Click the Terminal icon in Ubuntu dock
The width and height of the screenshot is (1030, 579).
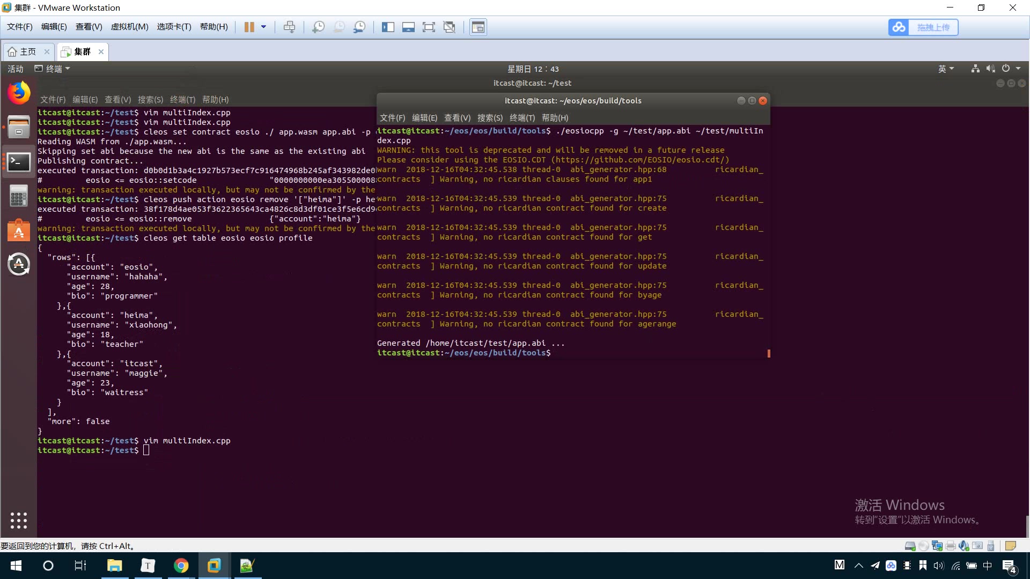click(x=19, y=161)
